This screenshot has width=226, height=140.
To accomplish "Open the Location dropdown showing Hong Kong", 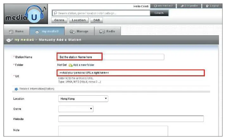I will pos(83,99).
